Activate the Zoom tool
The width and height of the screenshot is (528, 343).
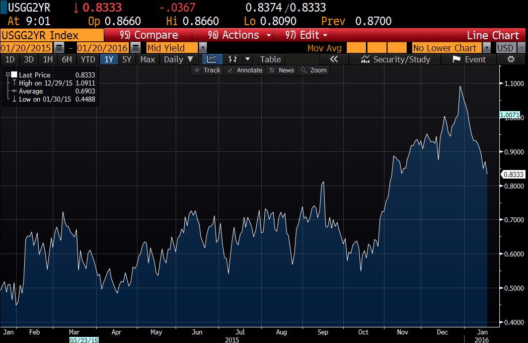pyautogui.click(x=314, y=70)
